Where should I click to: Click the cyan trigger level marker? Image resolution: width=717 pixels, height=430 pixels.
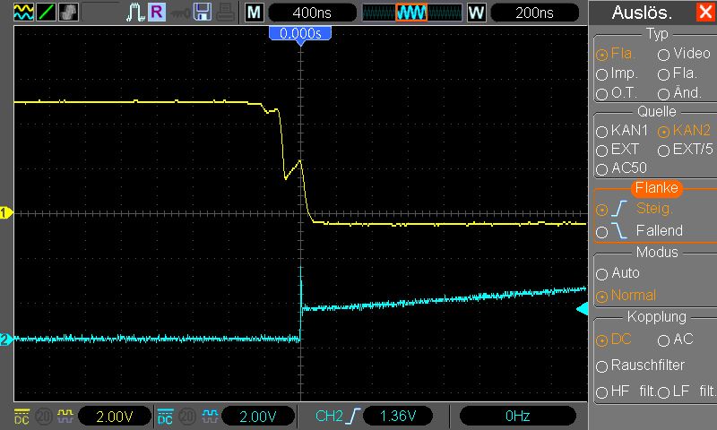(582, 309)
